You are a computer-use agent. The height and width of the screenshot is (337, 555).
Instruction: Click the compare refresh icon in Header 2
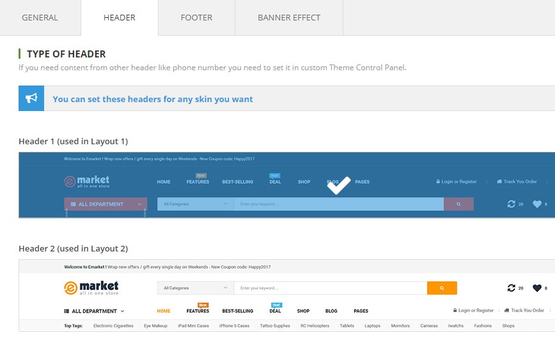click(x=511, y=288)
